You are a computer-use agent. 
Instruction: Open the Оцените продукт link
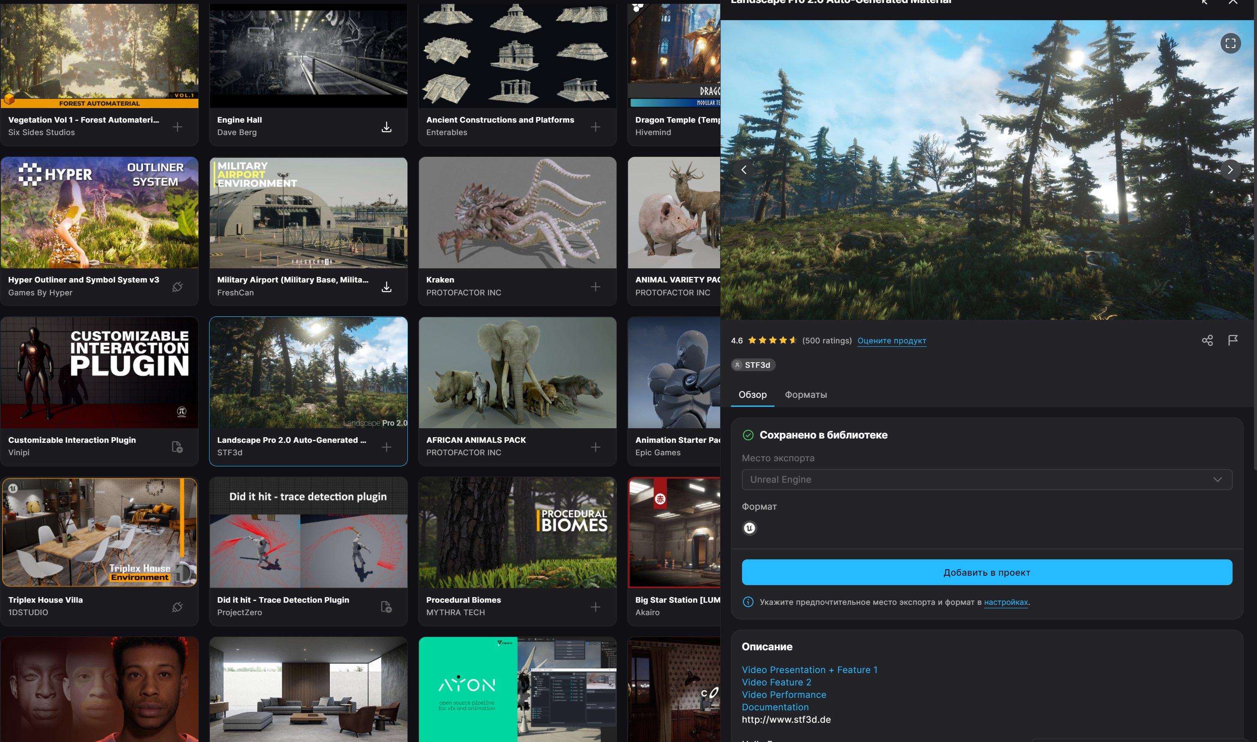pyautogui.click(x=891, y=340)
